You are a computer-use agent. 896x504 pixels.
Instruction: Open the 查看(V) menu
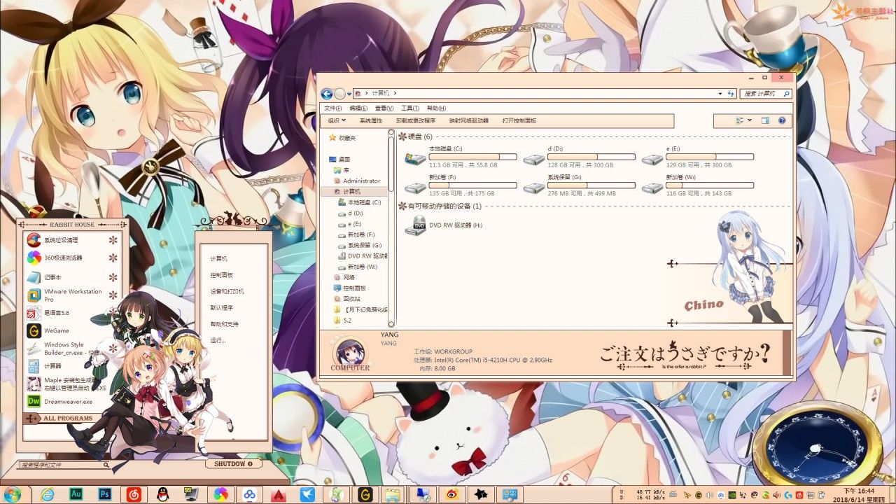tap(384, 108)
